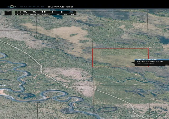Image resolution: width=169 pixels, height=119 pixels.
Task: Click the CUPPAD logo
Action: [25, 7]
